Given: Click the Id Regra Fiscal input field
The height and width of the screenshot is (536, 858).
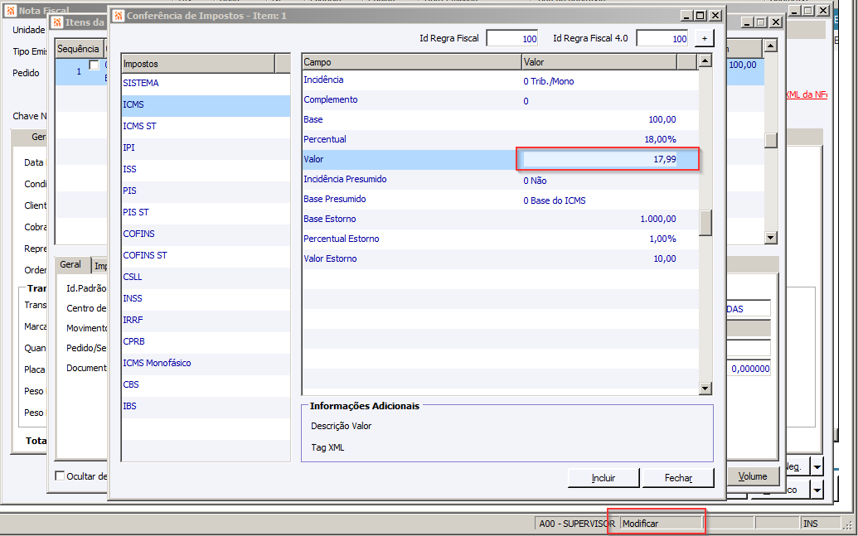Looking at the screenshot, I should [512, 38].
